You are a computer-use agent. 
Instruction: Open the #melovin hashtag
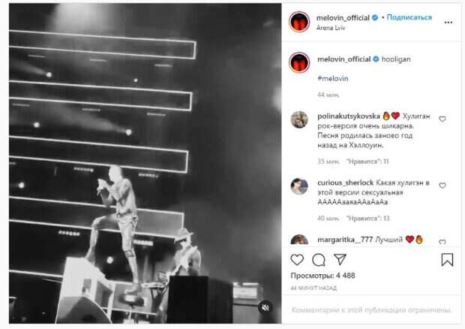(332, 79)
